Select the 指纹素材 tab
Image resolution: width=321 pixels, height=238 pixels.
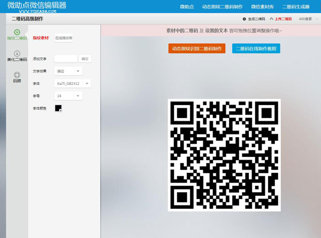pyautogui.click(x=41, y=38)
